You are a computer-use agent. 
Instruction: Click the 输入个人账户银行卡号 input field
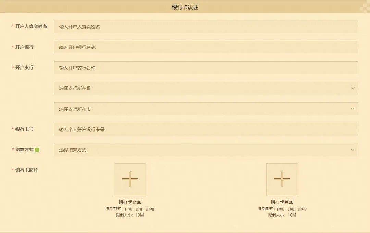coord(206,130)
